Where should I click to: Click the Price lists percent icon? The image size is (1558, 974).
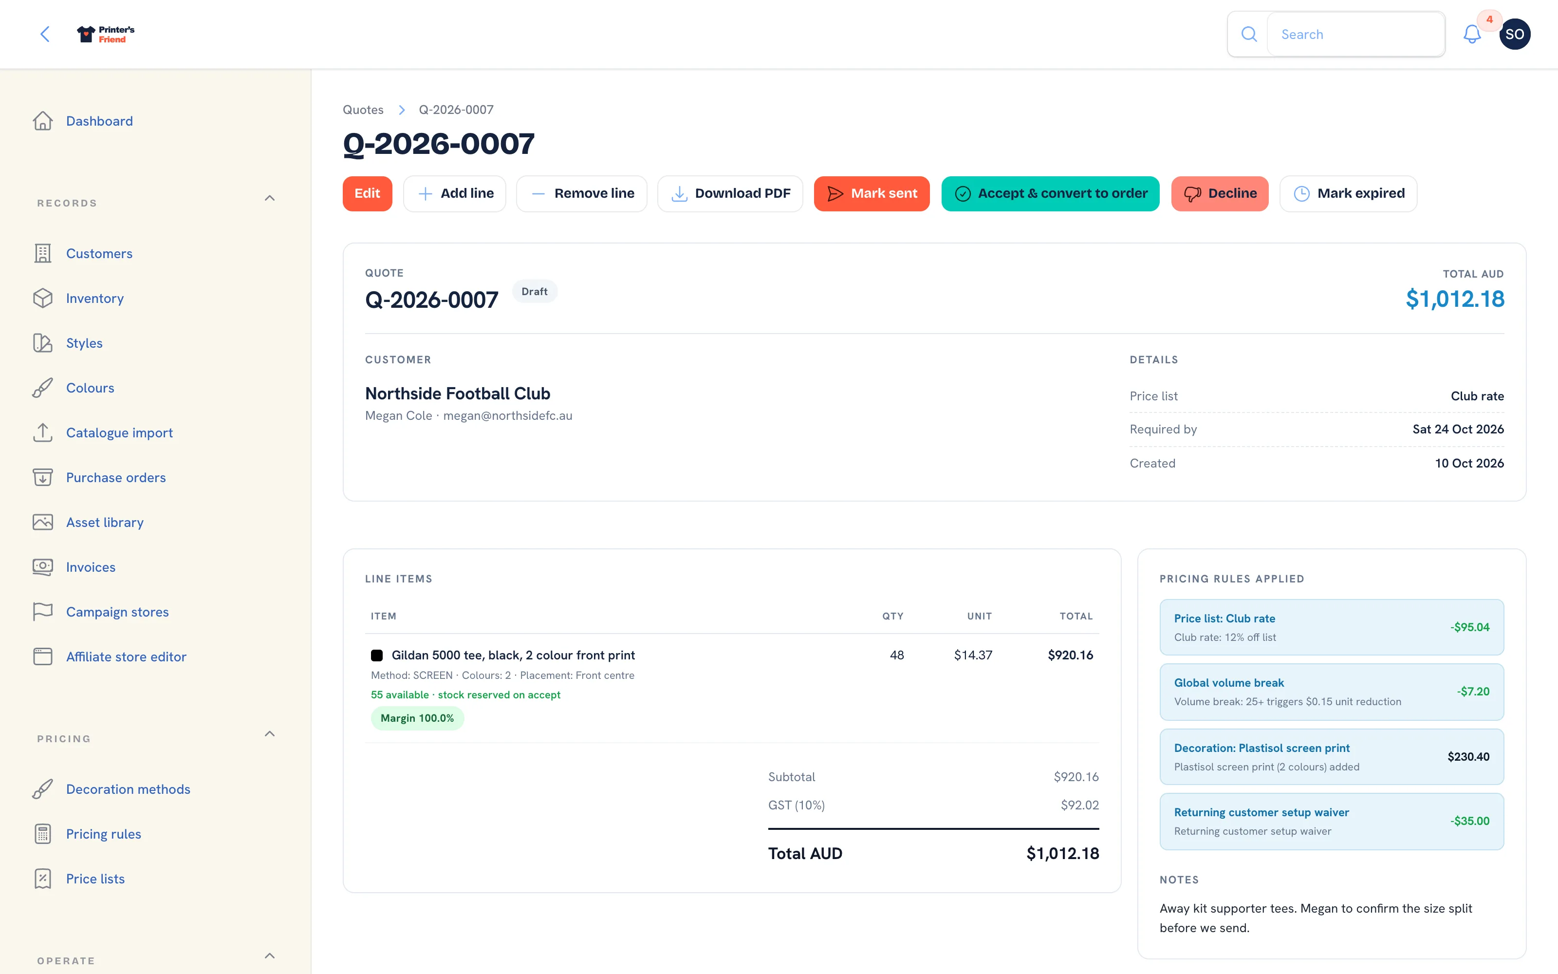43,879
